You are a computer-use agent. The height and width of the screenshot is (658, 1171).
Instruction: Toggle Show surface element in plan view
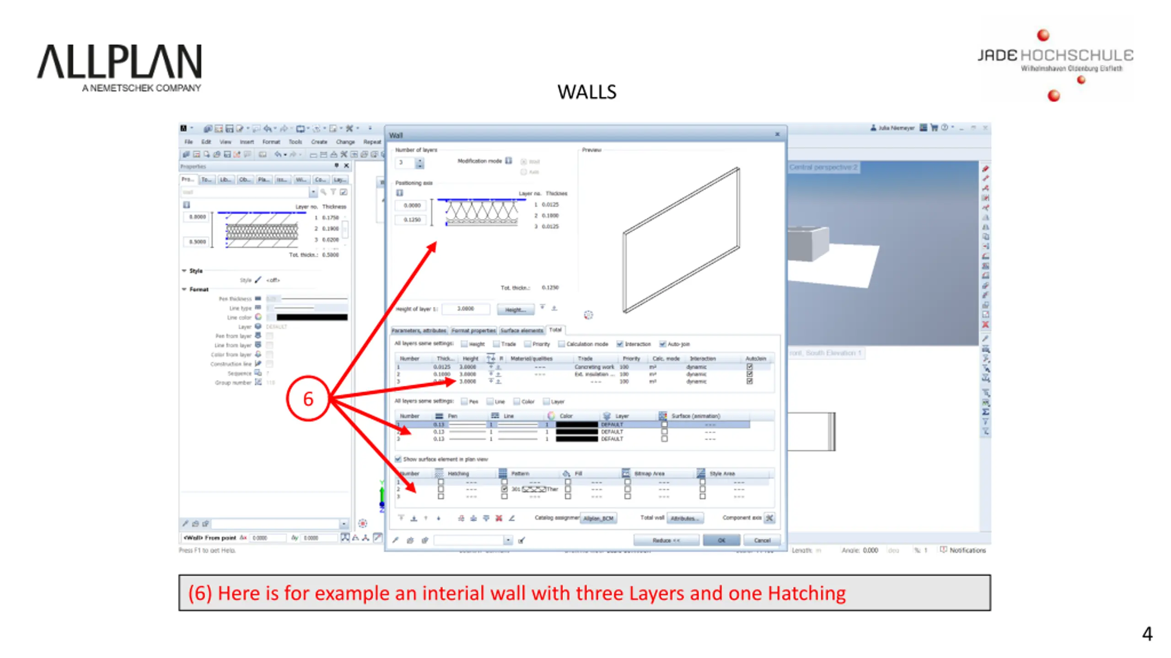pyautogui.click(x=398, y=459)
